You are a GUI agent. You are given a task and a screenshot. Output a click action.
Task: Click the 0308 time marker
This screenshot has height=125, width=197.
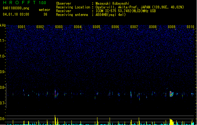tap(153, 27)
